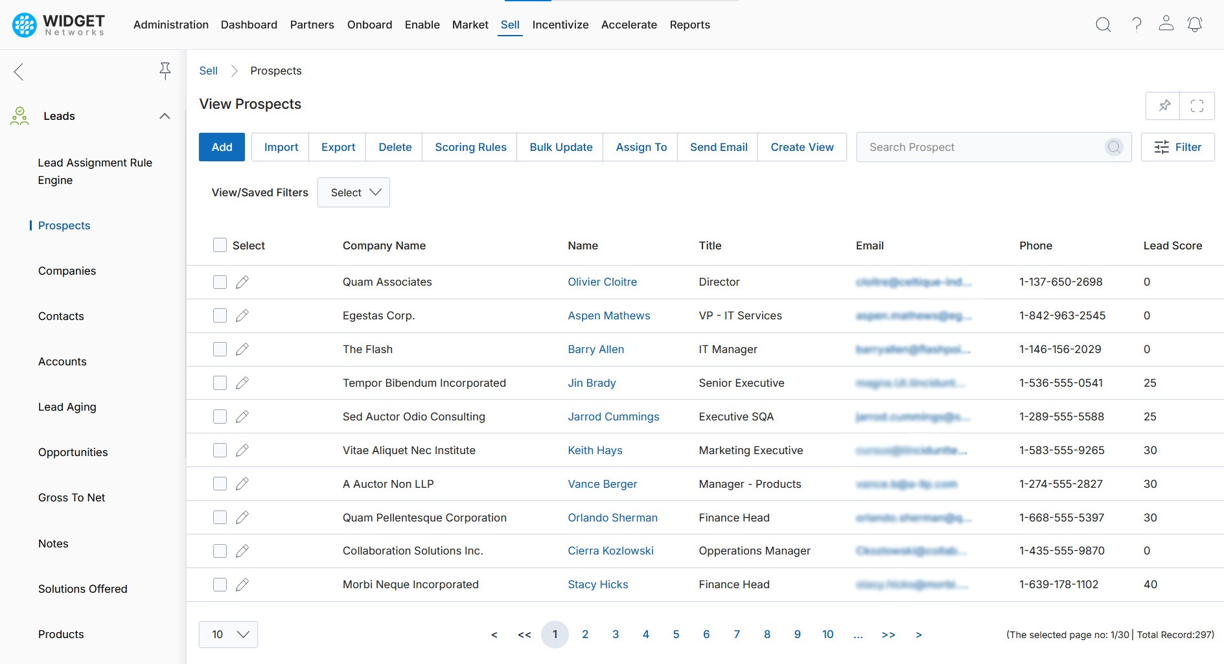Click the Scoring Rules button
The image size is (1224, 664).
coord(470,147)
